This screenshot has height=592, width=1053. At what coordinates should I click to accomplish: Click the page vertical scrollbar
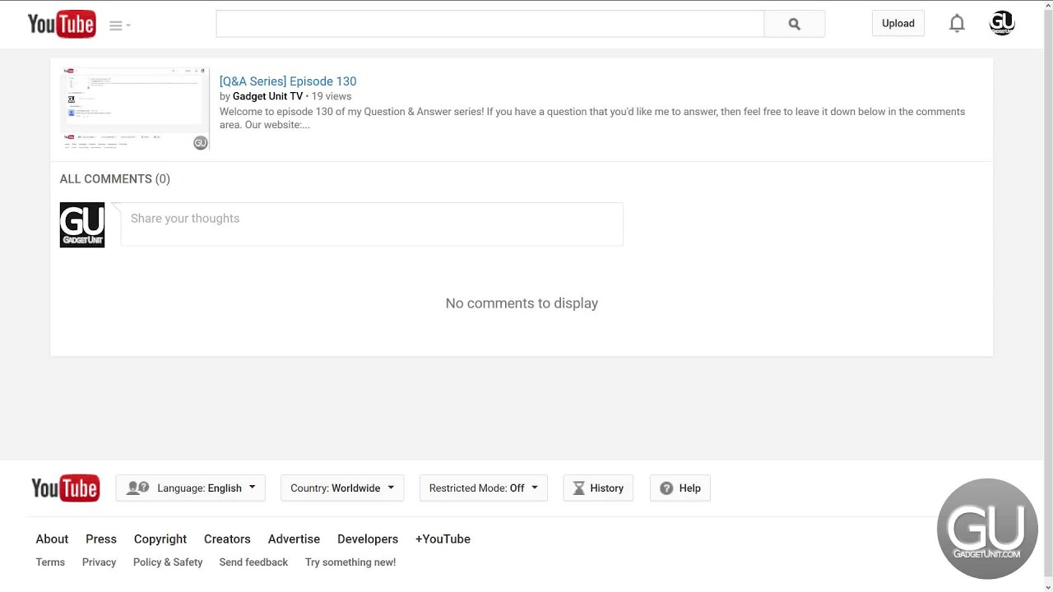[x=1048, y=296]
